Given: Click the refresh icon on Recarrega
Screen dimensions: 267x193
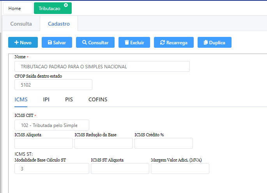Looking at the screenshot, I should [162, 42].
